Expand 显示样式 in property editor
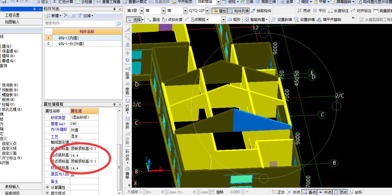392x195 pixels. (47, 193)
